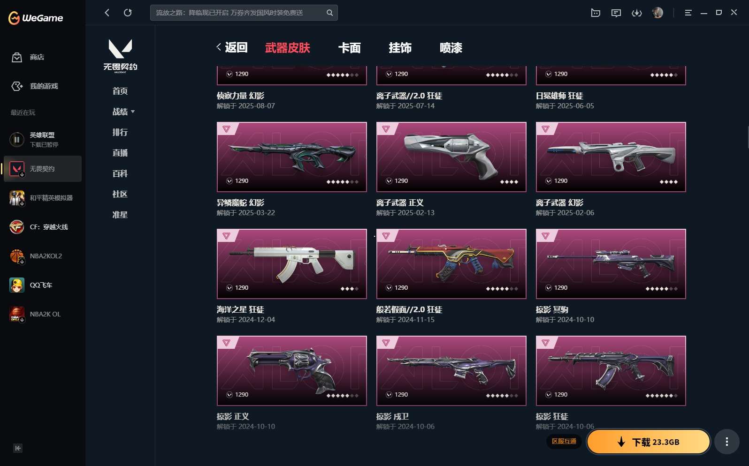Click the 区服互通 label button
Viewport: 749px width, 466px height.
click(x=564, y=442)
